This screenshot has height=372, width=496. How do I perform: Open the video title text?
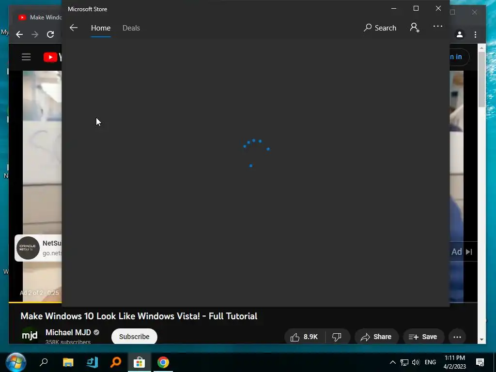(139, 316)
